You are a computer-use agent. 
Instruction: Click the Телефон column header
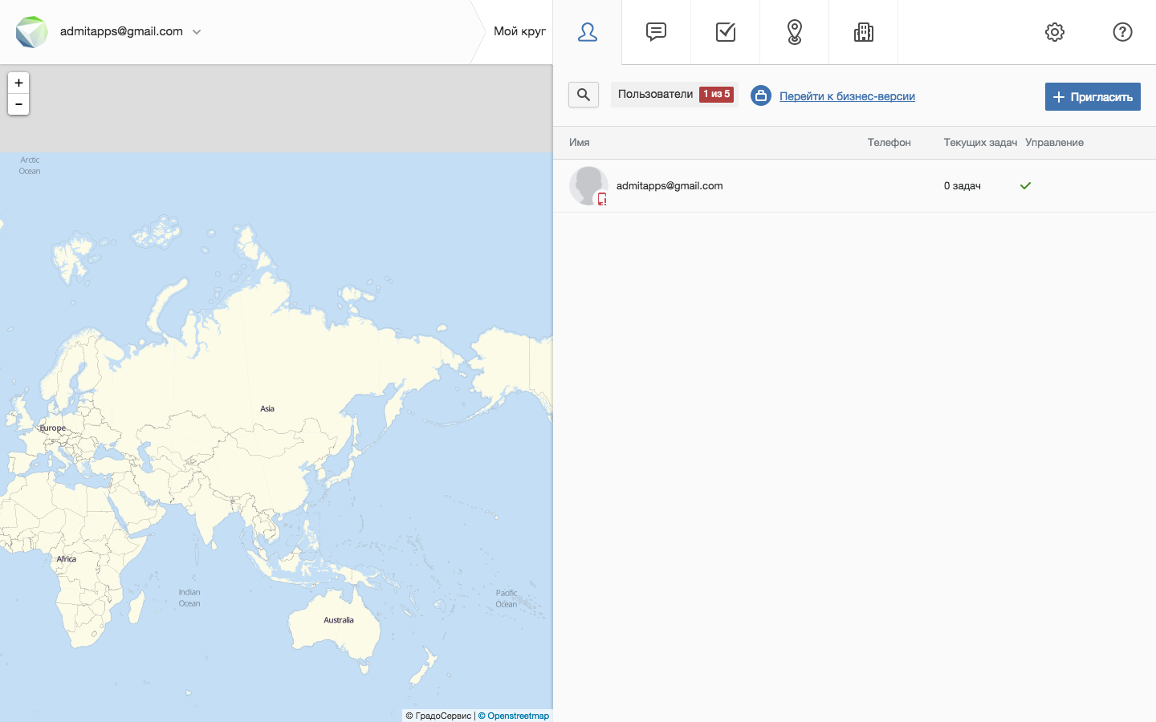pos(889,143)
